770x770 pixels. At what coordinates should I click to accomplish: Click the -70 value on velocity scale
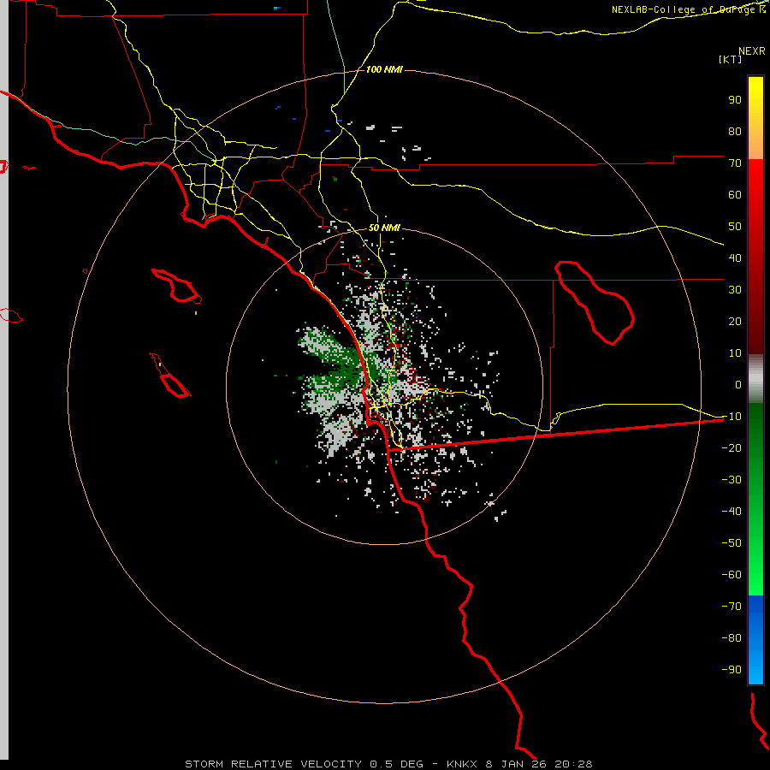[x=731, y=606]
